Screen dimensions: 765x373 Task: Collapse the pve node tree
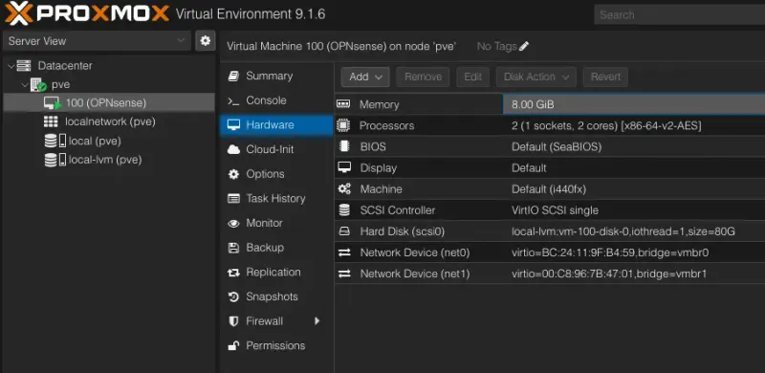(x=25, y=85)
